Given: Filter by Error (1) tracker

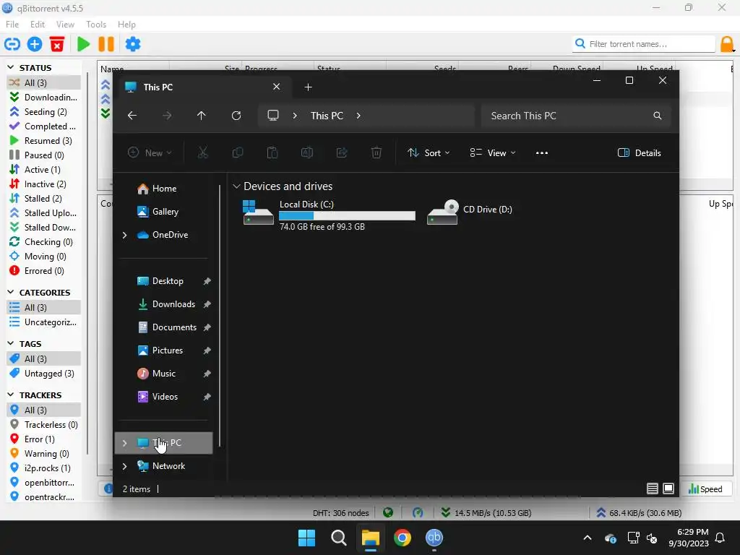Looking at the screenshot, I should pyautogui.click(x=43, y=439).
